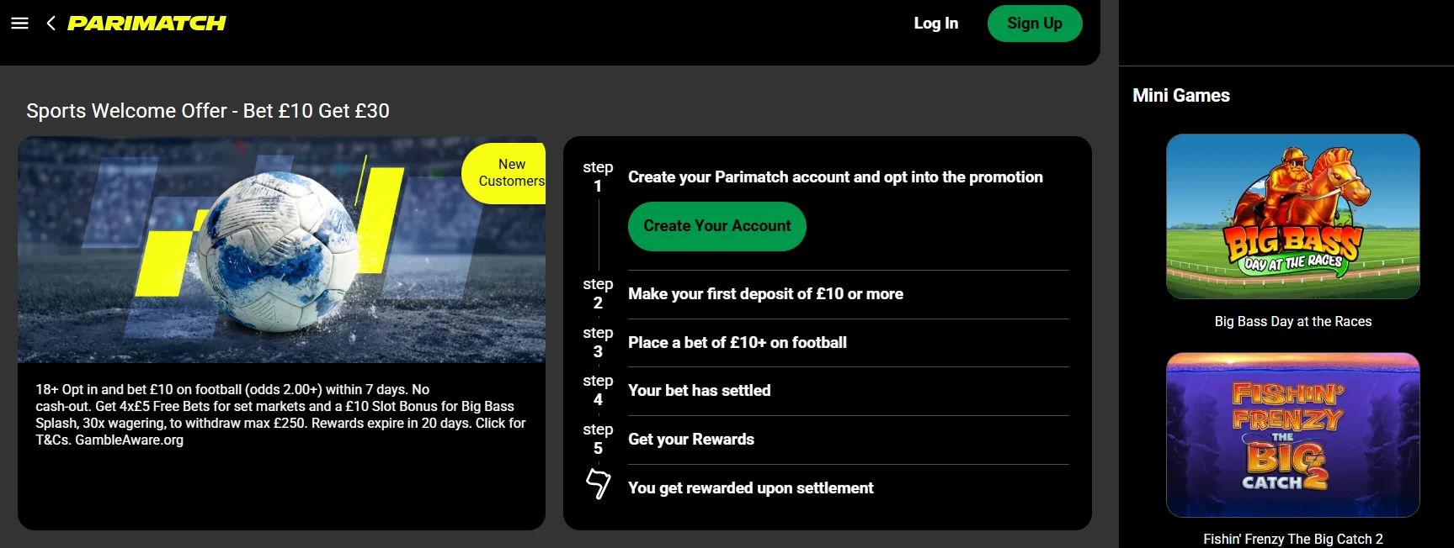Screen dimensions: 1454x548
Task: Click the Log In link
Action: coord(935,24)
